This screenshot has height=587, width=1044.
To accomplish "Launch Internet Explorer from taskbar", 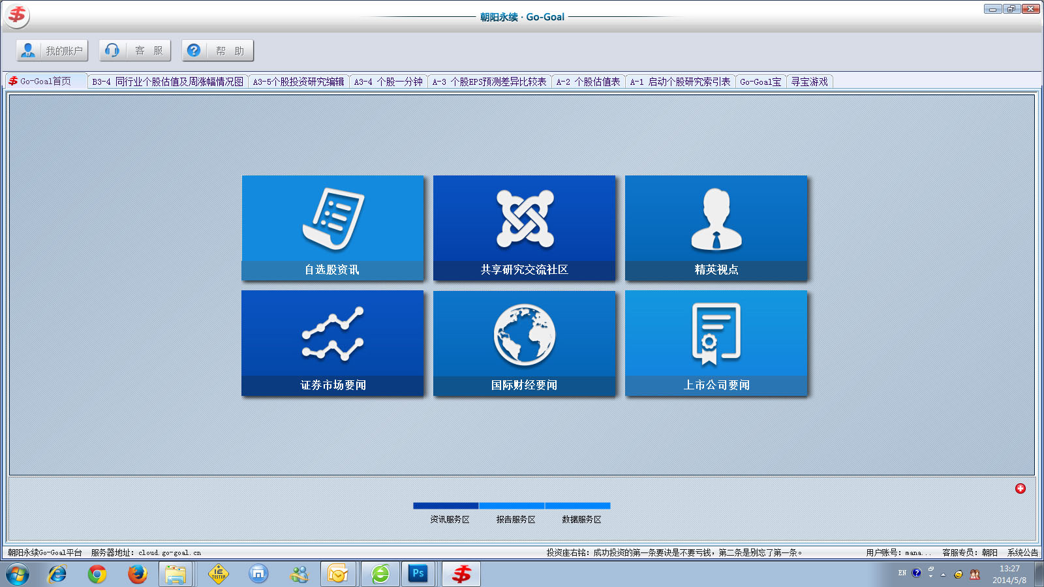I will click(57, 574).
